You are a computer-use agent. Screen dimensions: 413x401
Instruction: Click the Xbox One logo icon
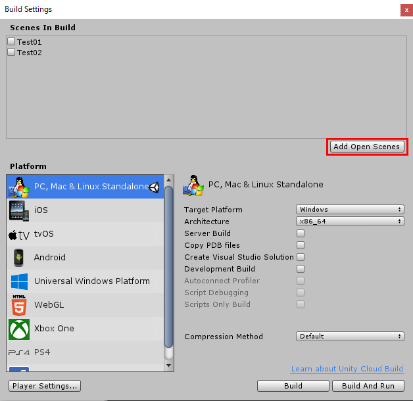pyautogui.click(x=19, y=329)
